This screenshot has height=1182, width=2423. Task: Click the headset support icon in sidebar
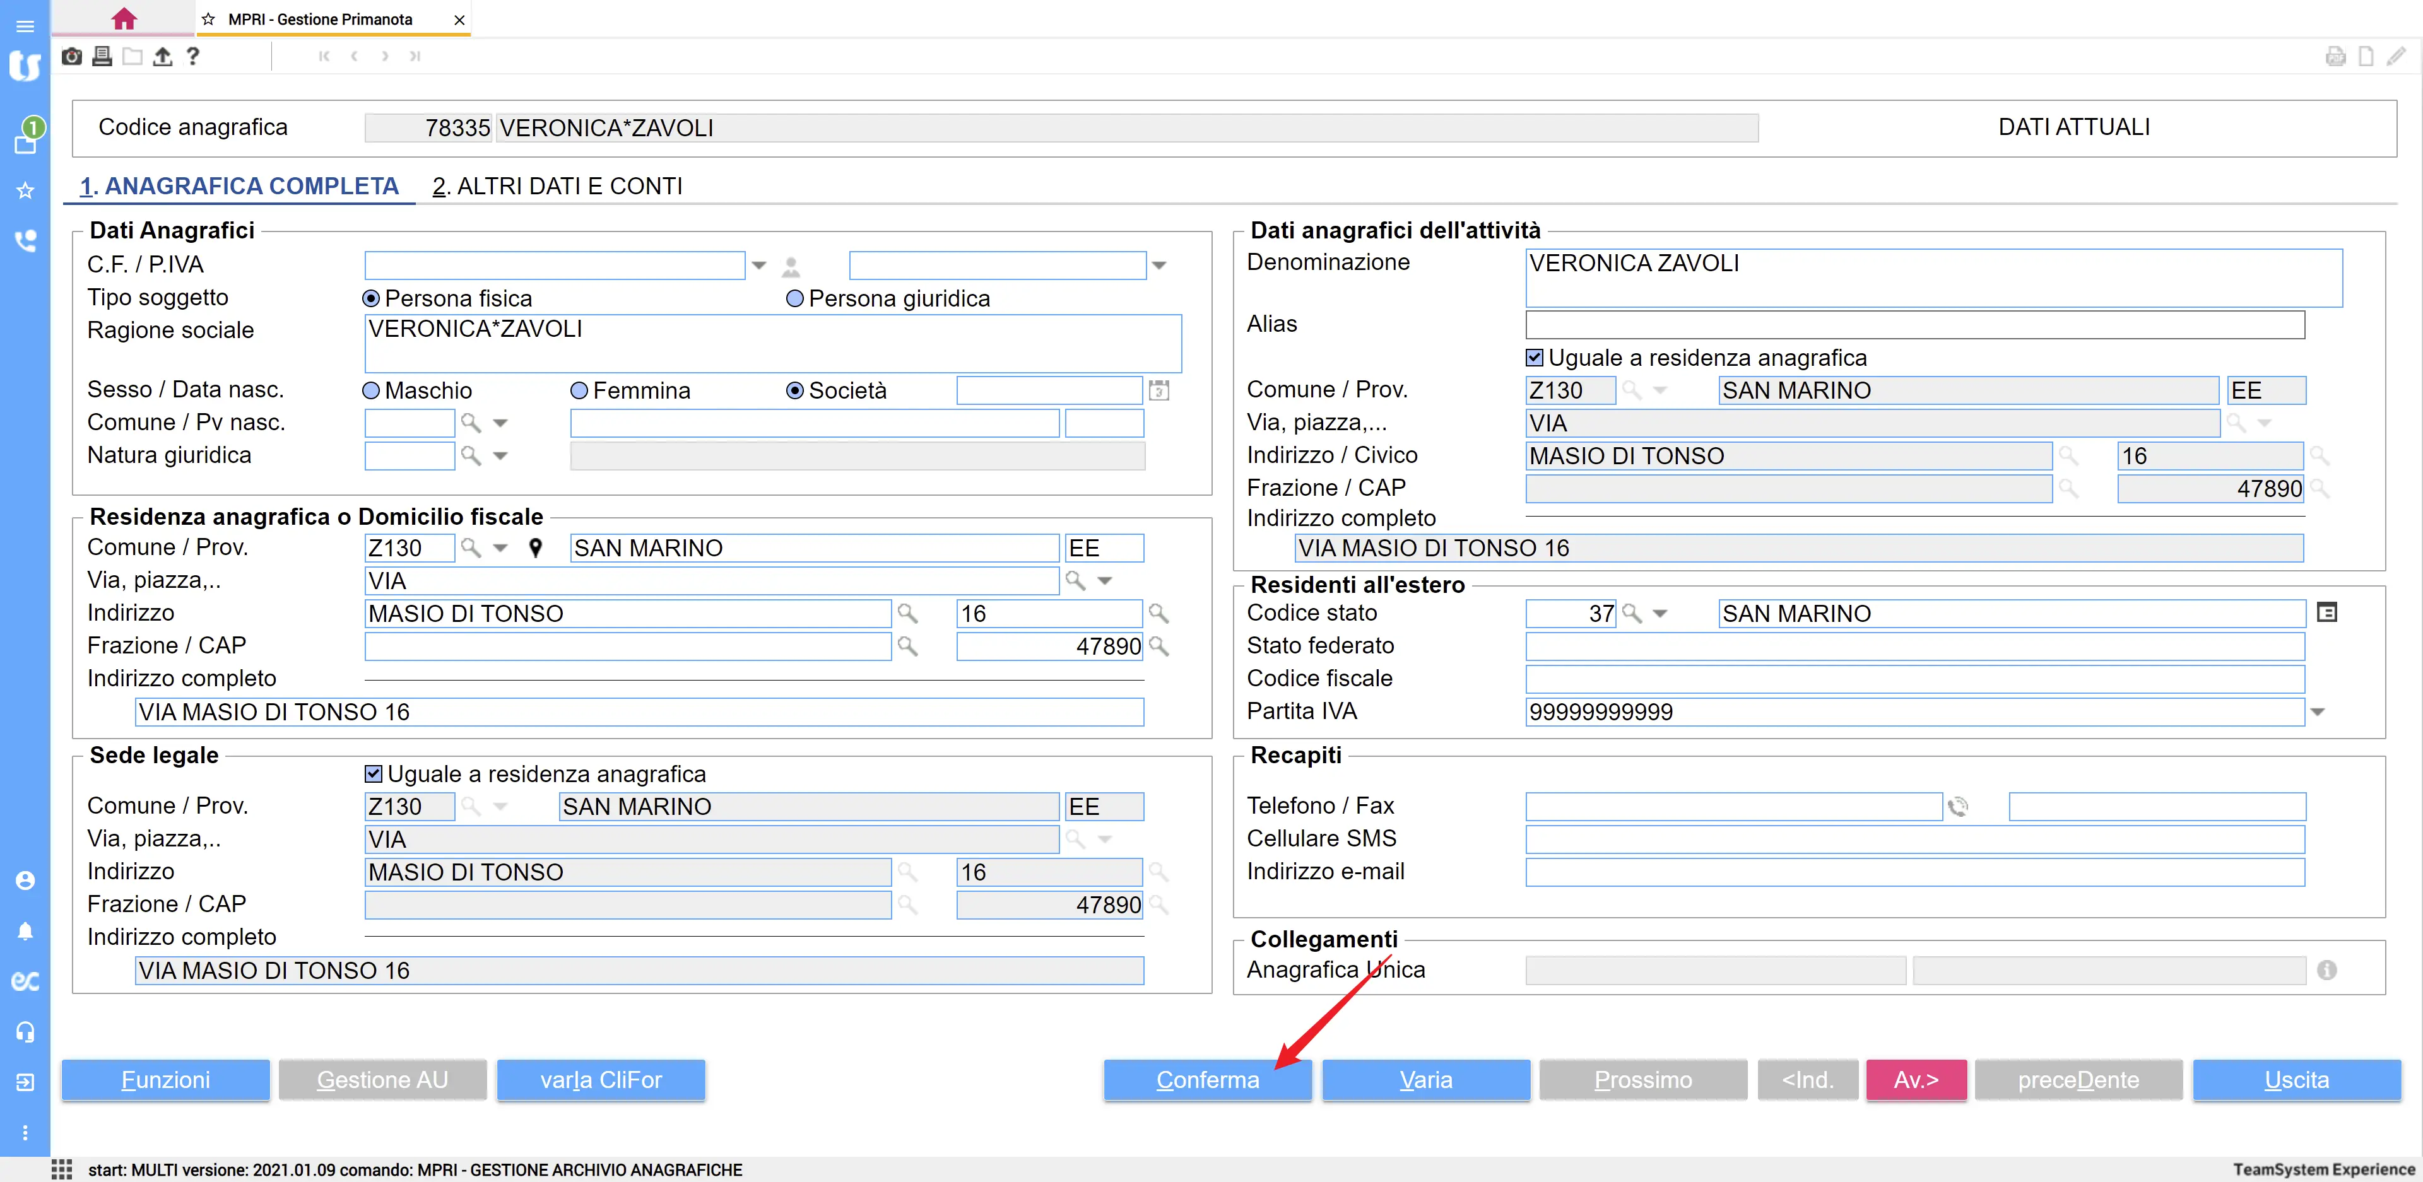[25, 1031]
